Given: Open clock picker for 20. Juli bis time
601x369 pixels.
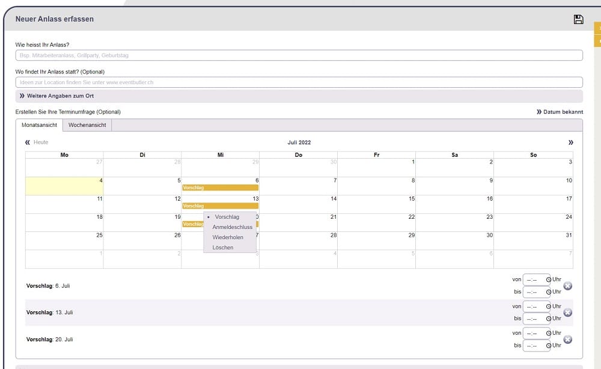Looking at the screenshot, I should 548,346.
